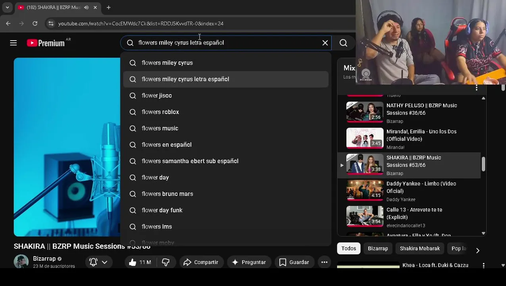This screenshot has height=286, width=506.
Task: Click the Compartir share button
Action: (201, 262)
